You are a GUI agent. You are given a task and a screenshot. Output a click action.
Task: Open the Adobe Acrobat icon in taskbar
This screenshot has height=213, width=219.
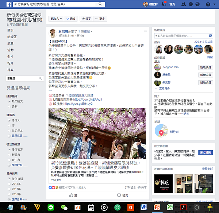coord(184,207)
